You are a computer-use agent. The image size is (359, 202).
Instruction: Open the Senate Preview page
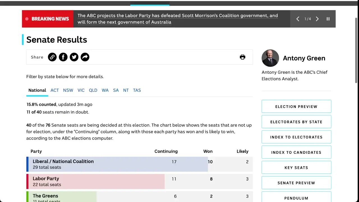pyautogui.click(x=296, y=183)
